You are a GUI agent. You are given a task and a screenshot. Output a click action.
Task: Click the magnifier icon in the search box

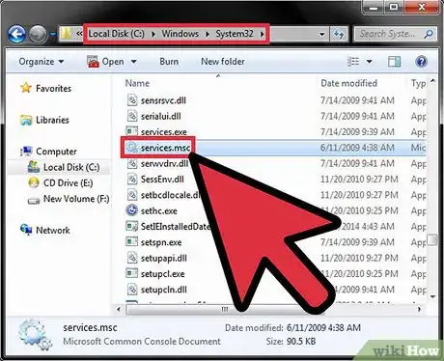pyautogui.click(x=429, y=34)
